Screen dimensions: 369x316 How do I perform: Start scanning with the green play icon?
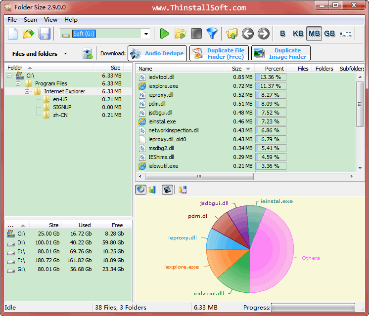[165, 34]
